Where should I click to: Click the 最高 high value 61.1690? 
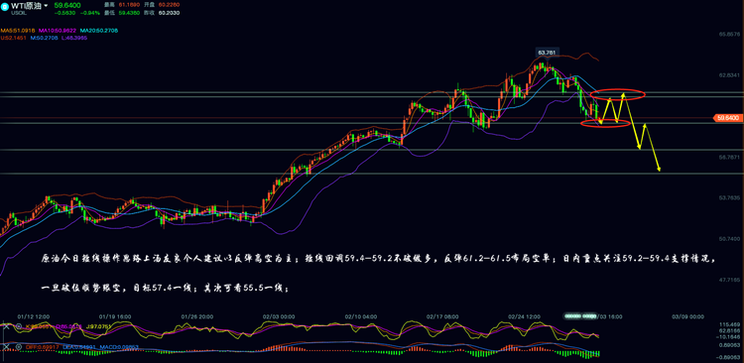click(129, 5)
